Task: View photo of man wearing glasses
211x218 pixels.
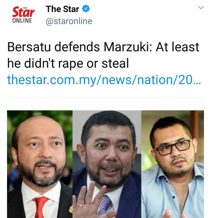Action: coord(173,164)
